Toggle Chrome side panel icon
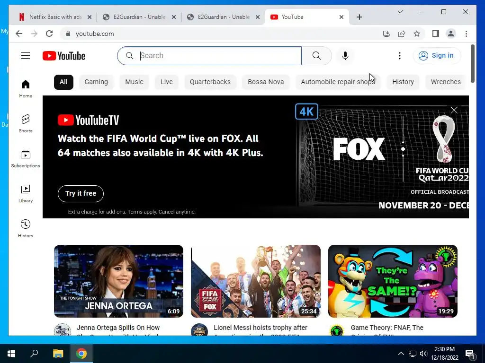This screenshot has height=363, width=485. click(x=436, y=34)
